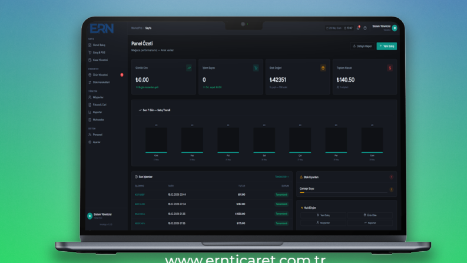The height and width of the screenshot is (263, 467).
Task: Click Müşteriler in Hızlı Erişim
Action: [x=323, y=223]
